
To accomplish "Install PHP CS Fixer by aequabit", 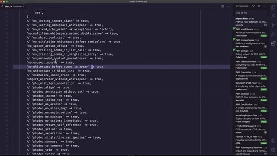I will pyautogui.click(x=264, y=100).
